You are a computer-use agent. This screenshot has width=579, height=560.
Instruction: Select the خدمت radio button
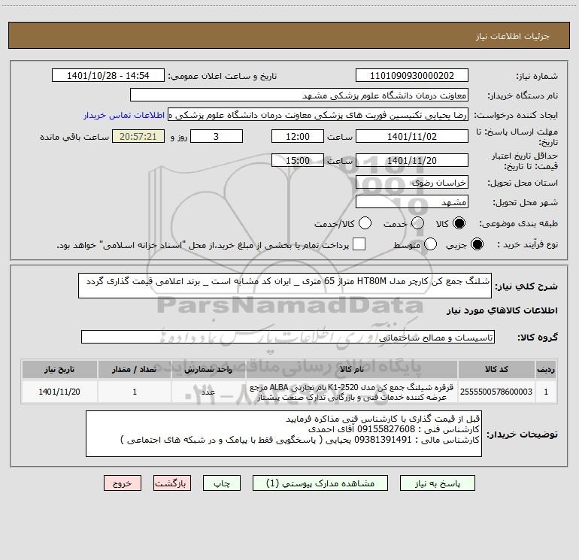point(417,223)
